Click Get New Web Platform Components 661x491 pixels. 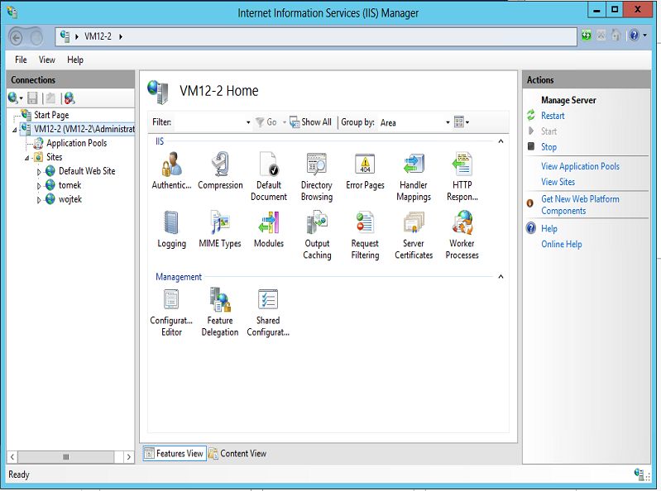tap(580, 205)
